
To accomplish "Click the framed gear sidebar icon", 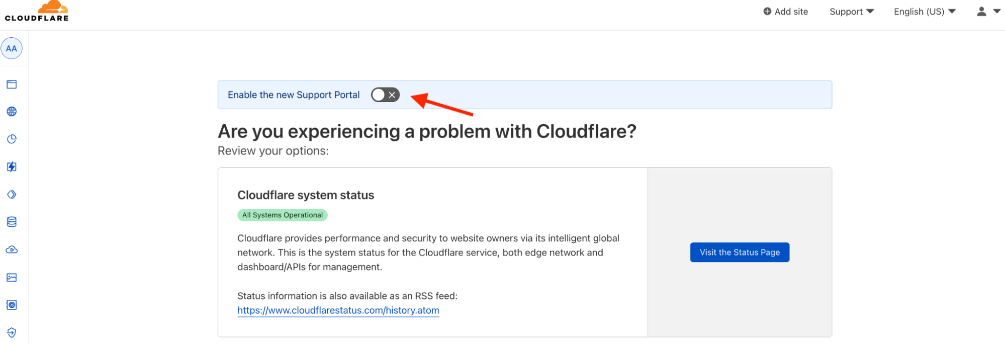I will 12,305.
